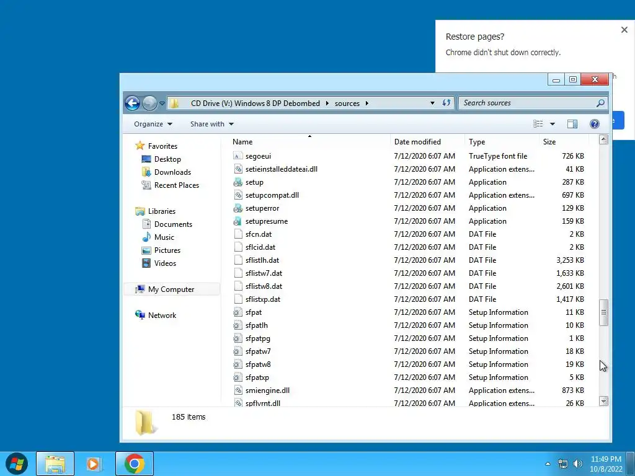This screenshot has height=476, width=635.
Task: Switch to Chrome from the taskbar
Action: (x=135, y=464)
